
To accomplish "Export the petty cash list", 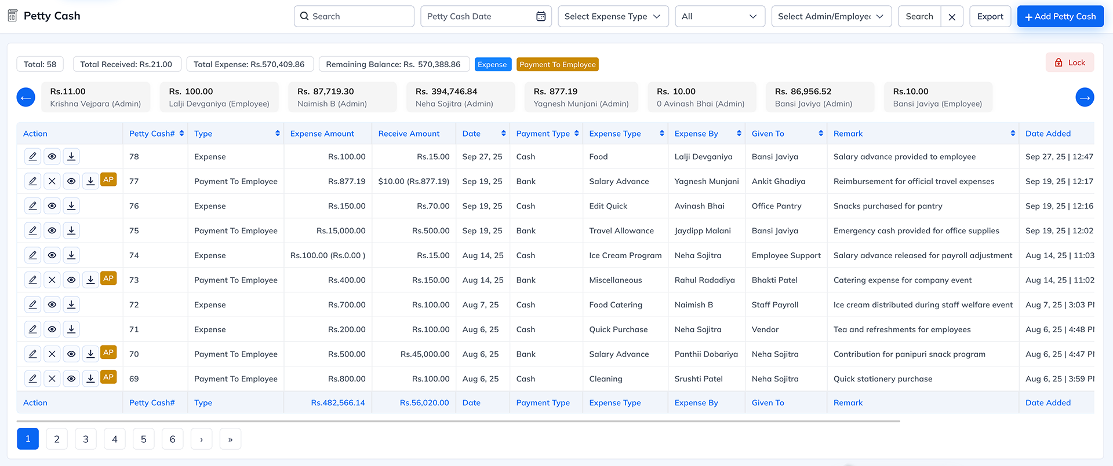I will [x=990, y=16].
